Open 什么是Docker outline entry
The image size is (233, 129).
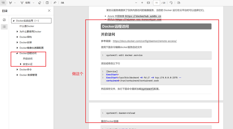tap(27, 26)
